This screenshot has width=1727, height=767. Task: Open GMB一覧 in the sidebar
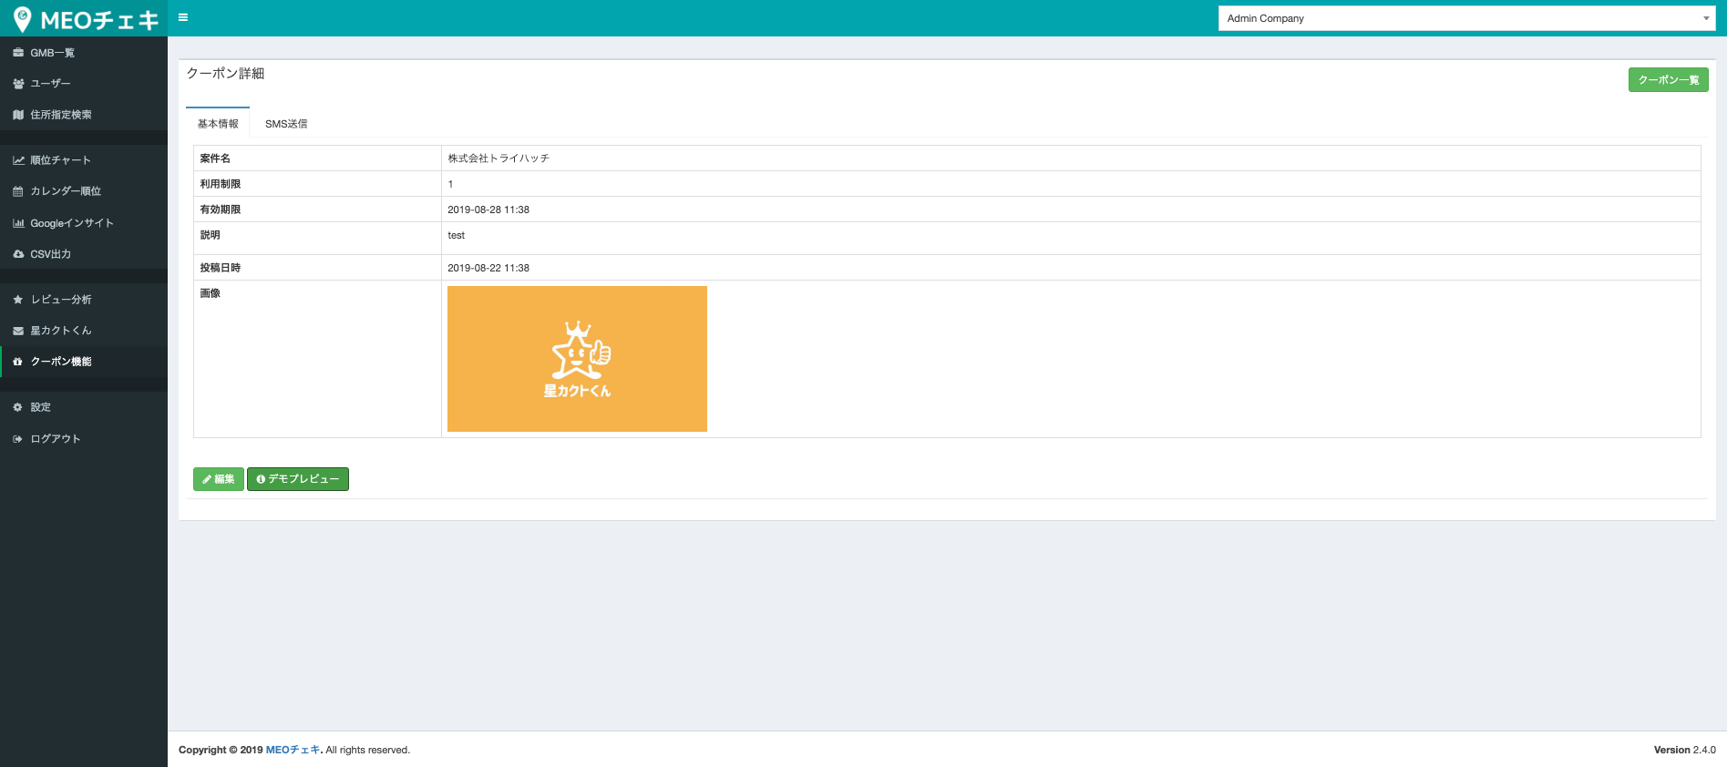tap(84, 53)
